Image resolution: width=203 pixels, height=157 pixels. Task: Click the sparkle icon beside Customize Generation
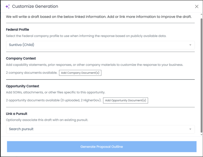pos(7,7)
